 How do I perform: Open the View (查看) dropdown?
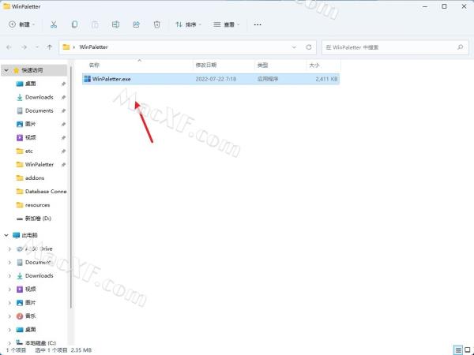(x=227, y=24)
